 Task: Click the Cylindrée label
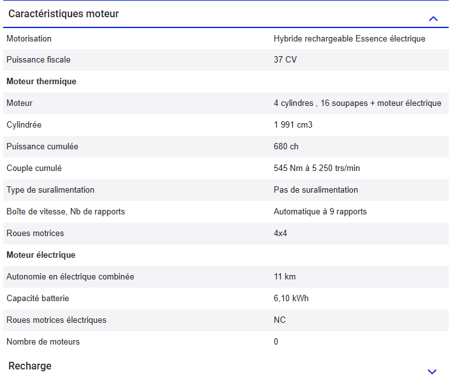(24, 125)
